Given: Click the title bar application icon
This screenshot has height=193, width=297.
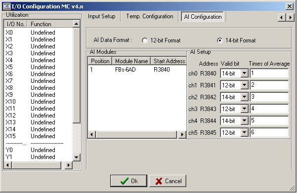Looking at the screenshot, I should tap(7, 6).
